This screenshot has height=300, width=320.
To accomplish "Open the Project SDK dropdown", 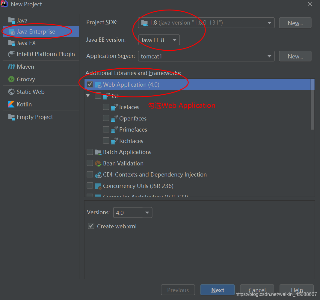I will coord(206,23).
